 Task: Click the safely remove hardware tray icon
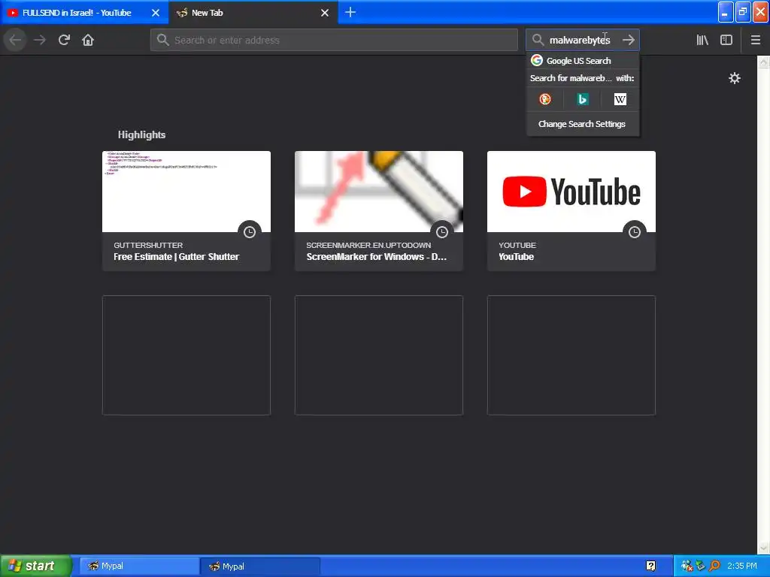click(x=700, y=566)
